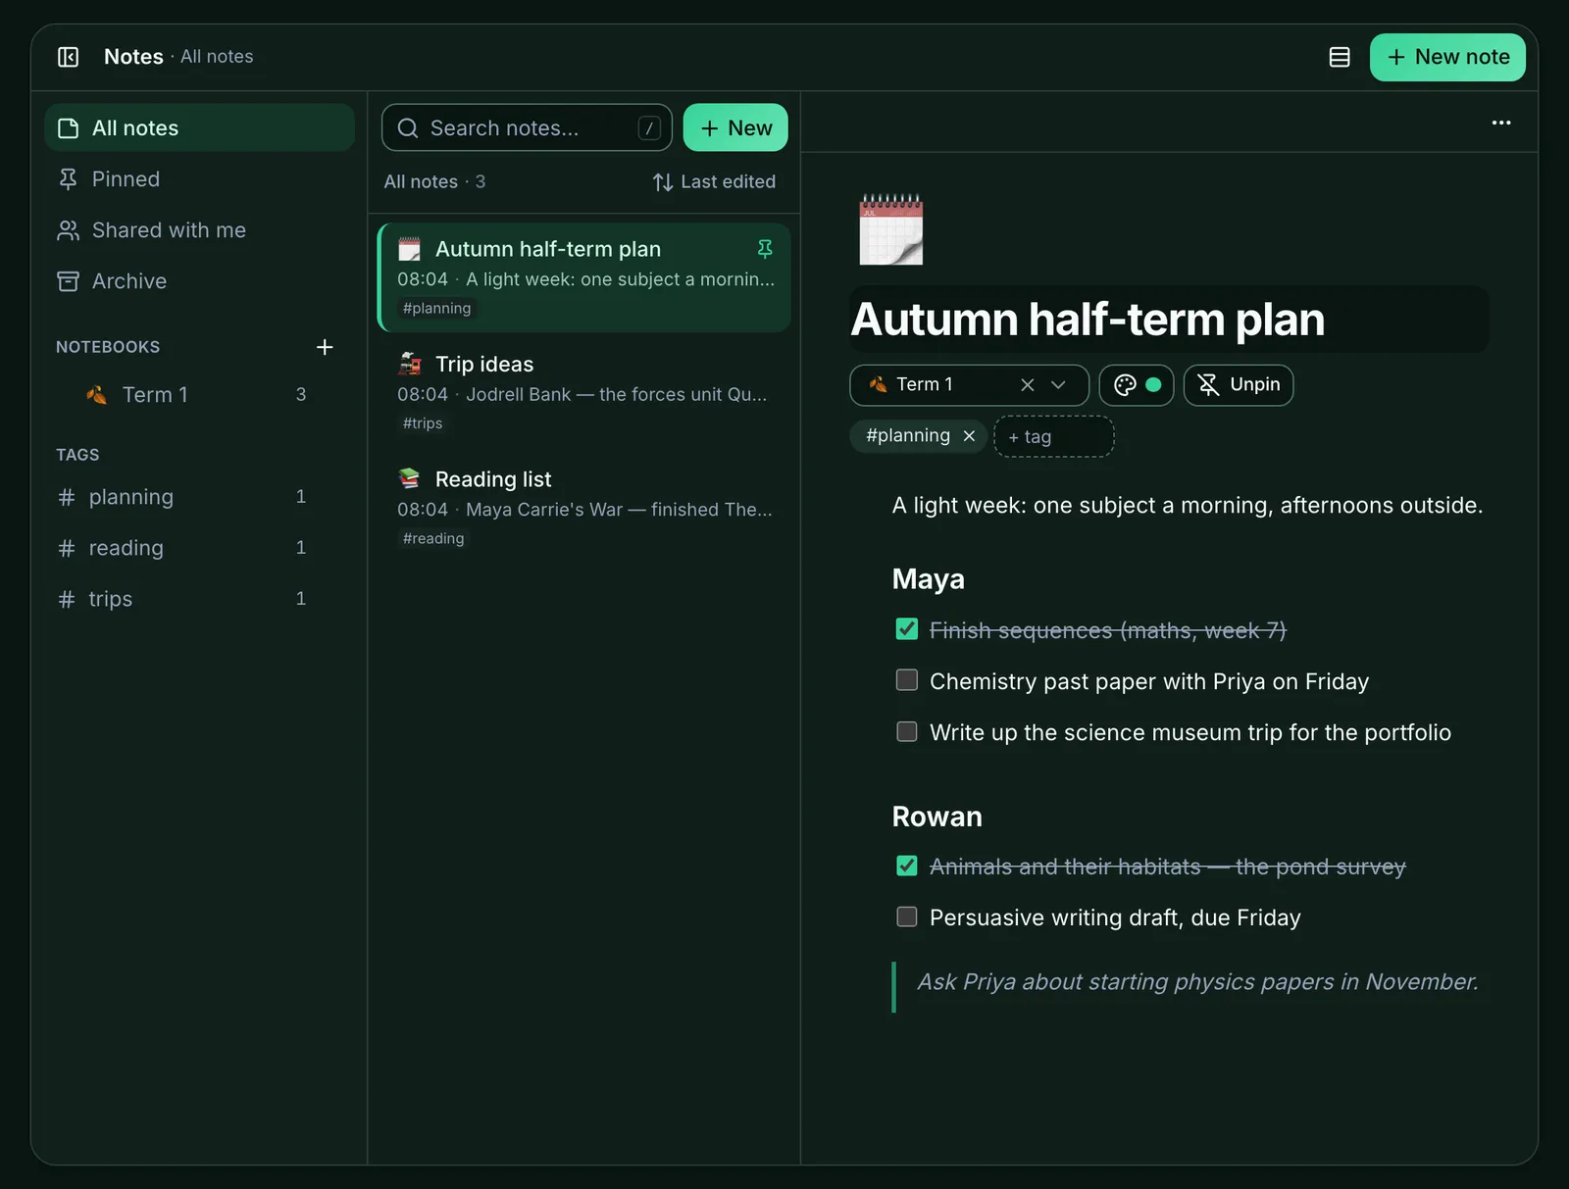
Task: Uncheck Finish sequences maths task
Action: tap(907, 629)
